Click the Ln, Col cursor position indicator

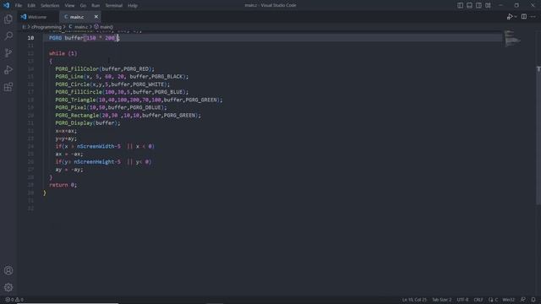(x=414, y=300)
